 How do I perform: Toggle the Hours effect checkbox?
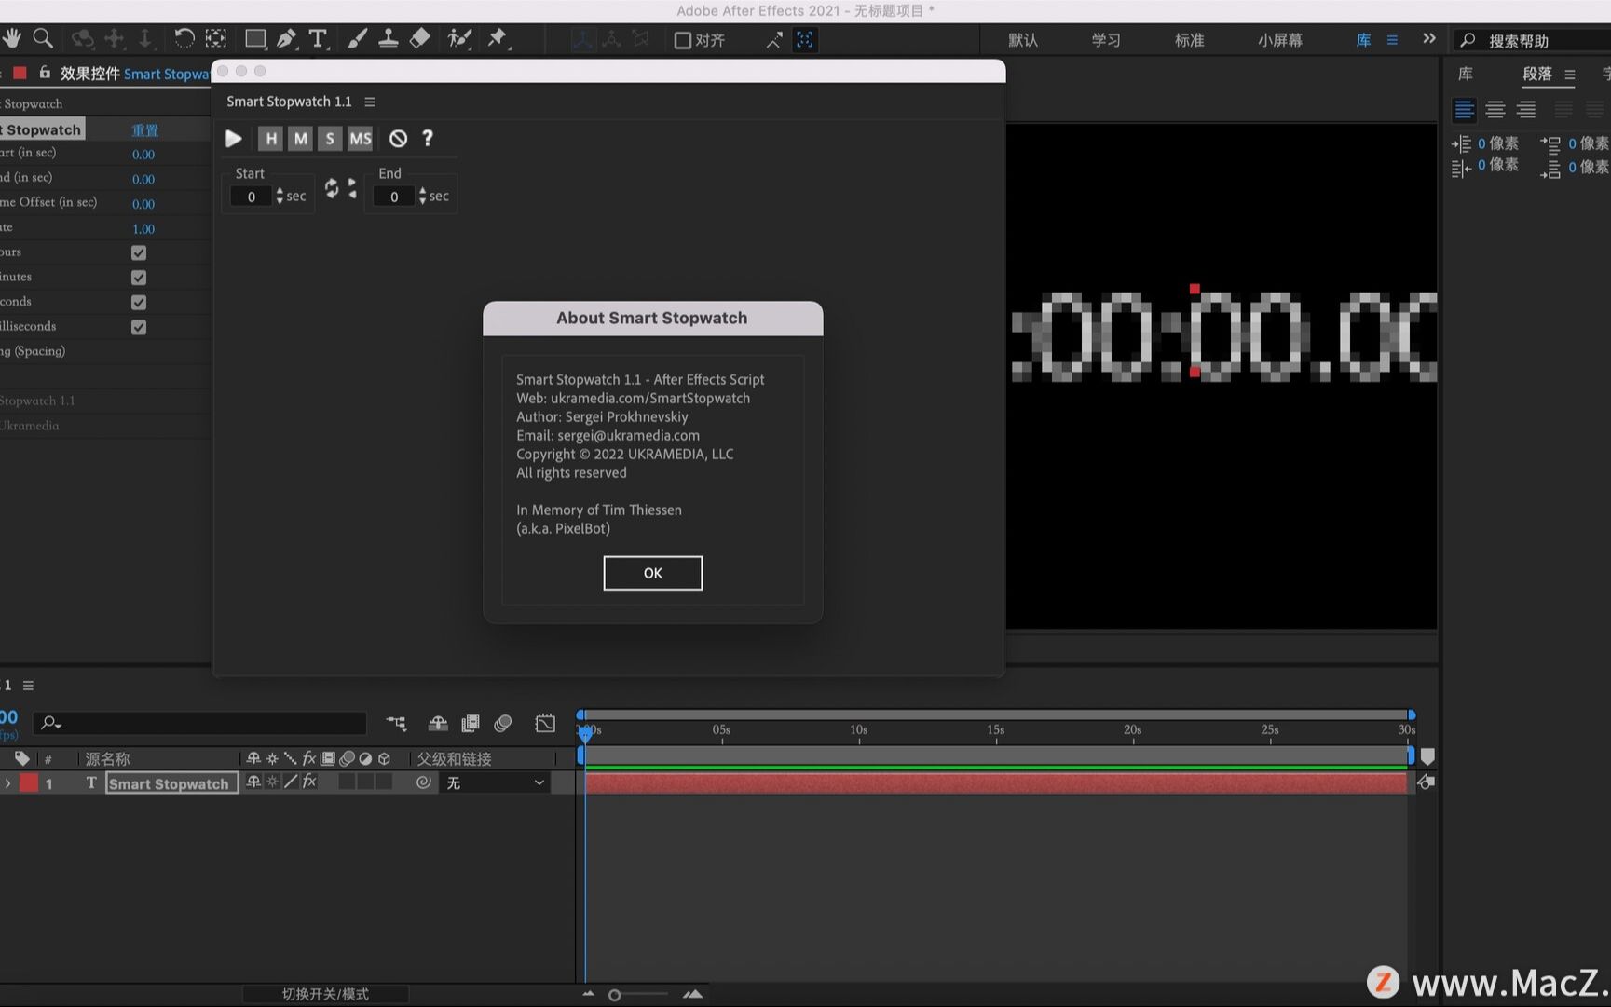[x=139, y=252]
